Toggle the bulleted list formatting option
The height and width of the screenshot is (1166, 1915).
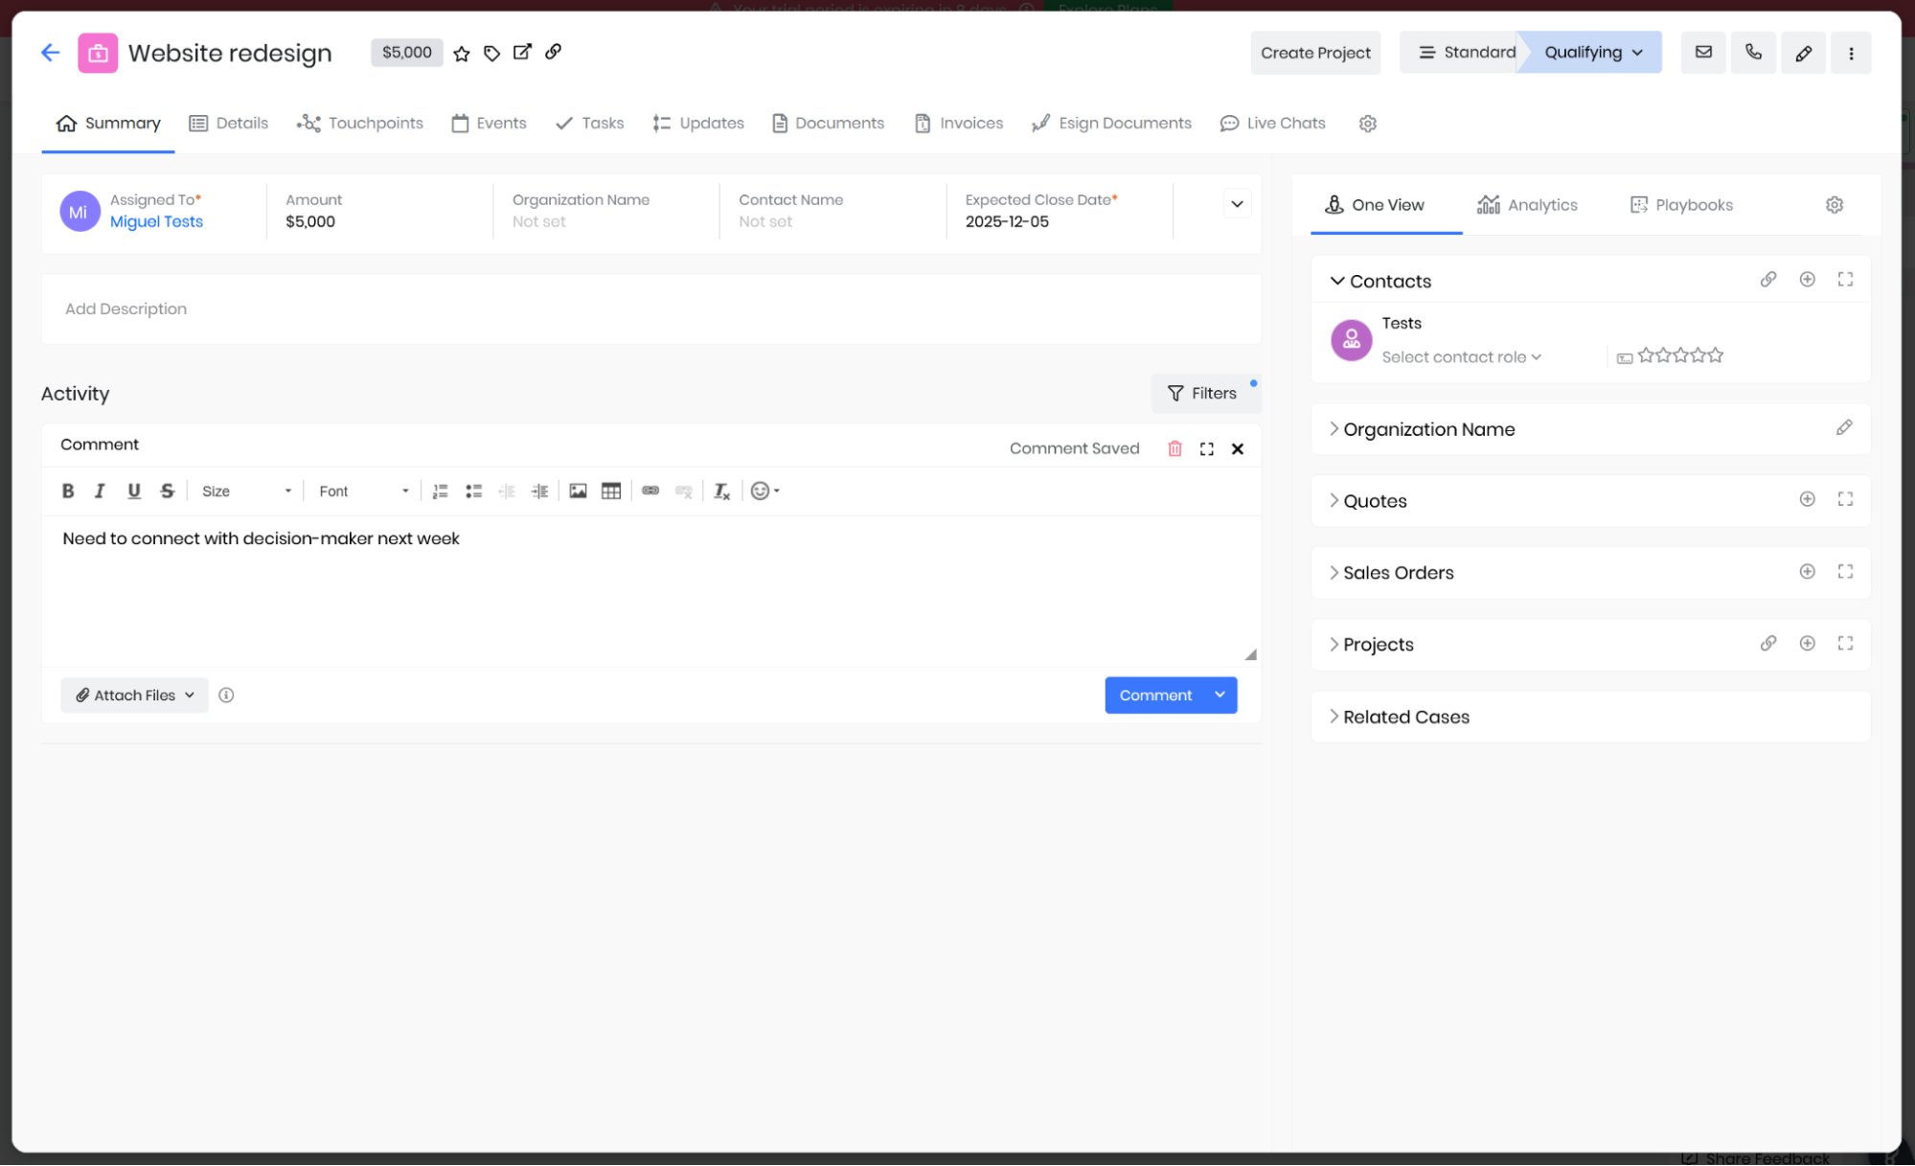(473, 491)
